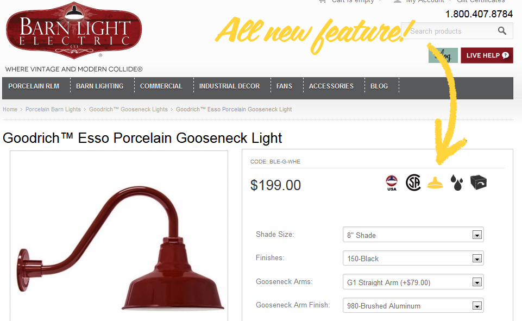Click the yellow shade feature icon
Viewport: 522px width, 321px height.
click(435, 183)
